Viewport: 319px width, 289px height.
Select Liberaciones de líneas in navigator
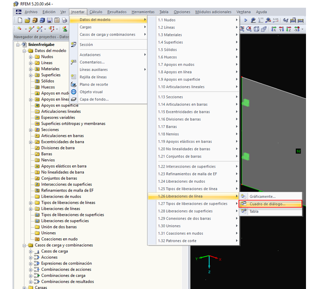click(x=60, y=209)
